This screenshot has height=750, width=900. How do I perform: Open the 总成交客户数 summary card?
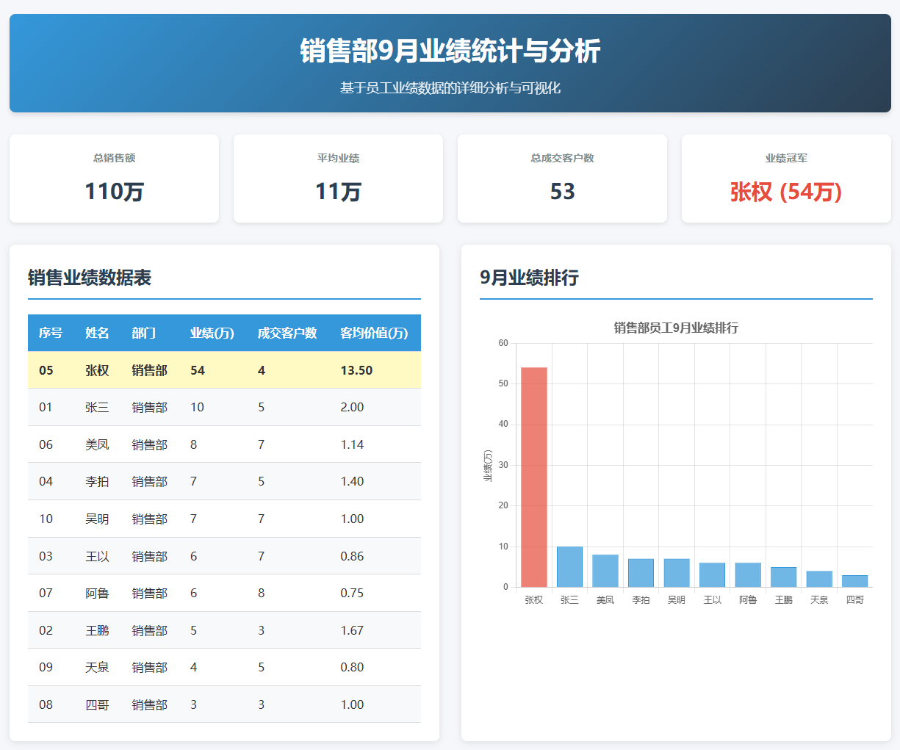(x=562, y=179)
